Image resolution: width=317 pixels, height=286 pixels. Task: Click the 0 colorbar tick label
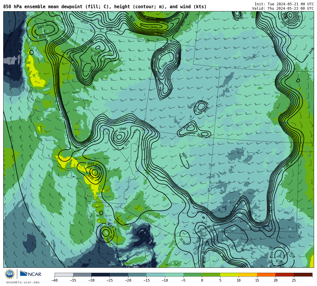point(202,280)
